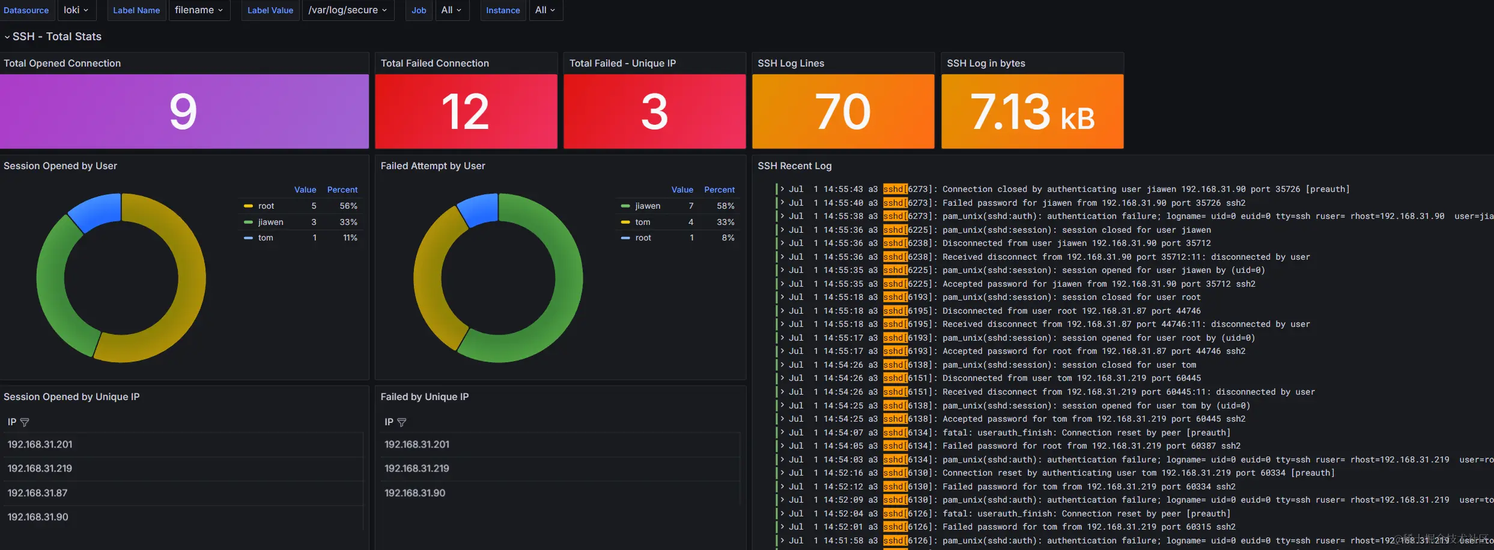Toggle root series in Session Opened by User legend
This screenshot has width=1494, height=550.
[x=266, y=206]
